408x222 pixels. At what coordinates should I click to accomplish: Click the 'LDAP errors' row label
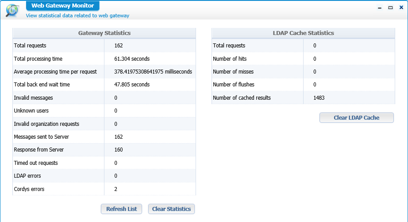pos(27,176)
